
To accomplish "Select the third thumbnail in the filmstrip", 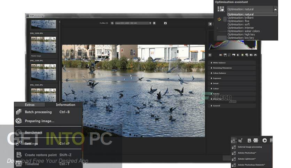I will [44, 72].
